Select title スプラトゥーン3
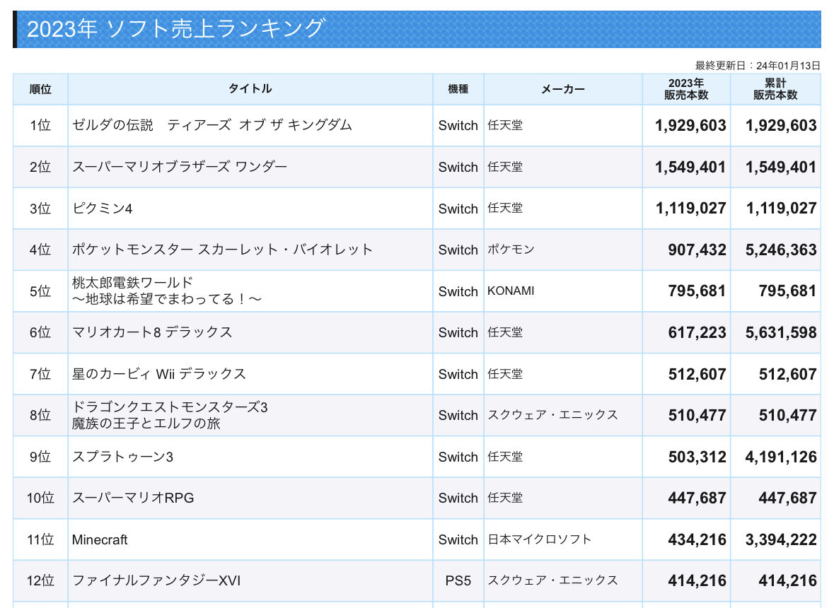This screenshot has height=608, width=834. (122, 457)
